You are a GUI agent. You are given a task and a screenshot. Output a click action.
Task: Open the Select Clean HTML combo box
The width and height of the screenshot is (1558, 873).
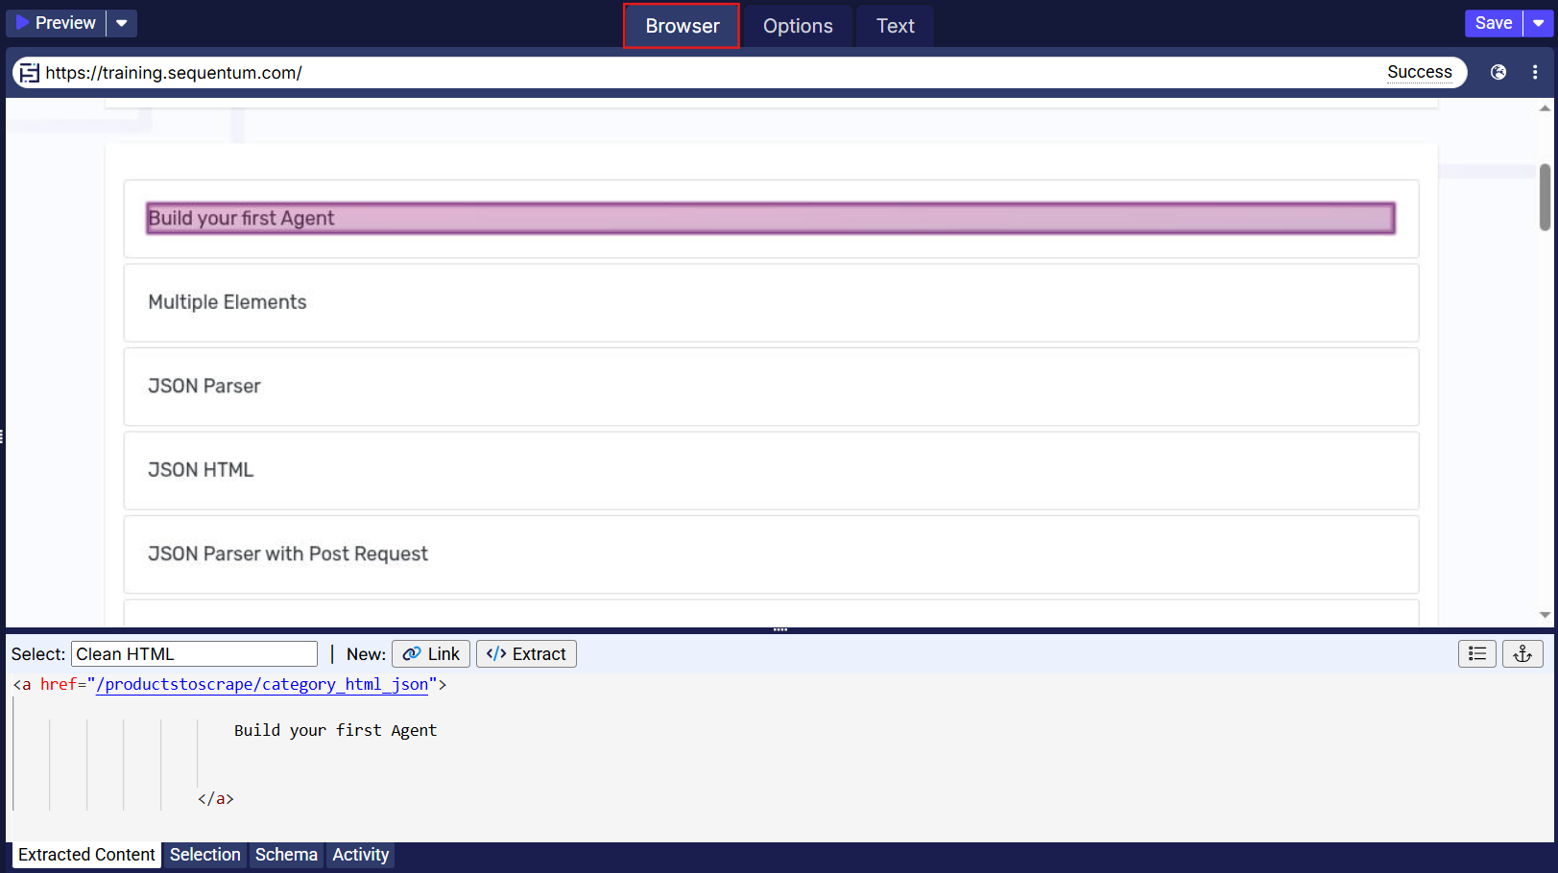click(194, 653)
